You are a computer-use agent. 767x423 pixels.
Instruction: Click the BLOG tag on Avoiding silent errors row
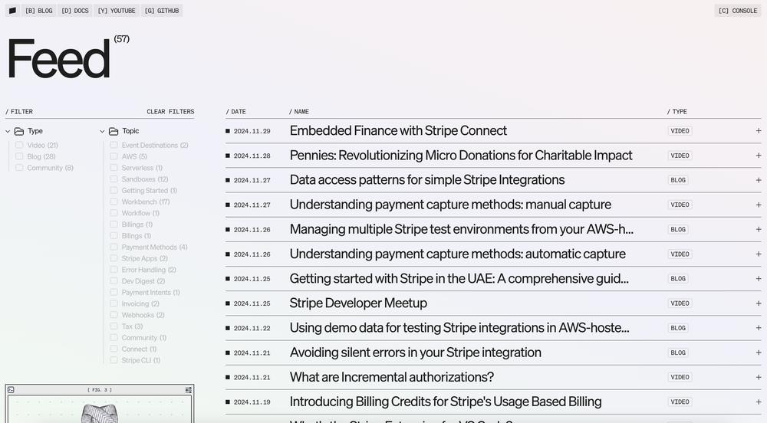(678, 352)
